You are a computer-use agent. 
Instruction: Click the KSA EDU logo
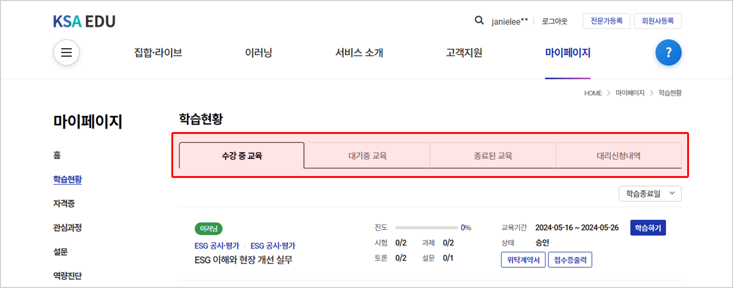[84, 22]
